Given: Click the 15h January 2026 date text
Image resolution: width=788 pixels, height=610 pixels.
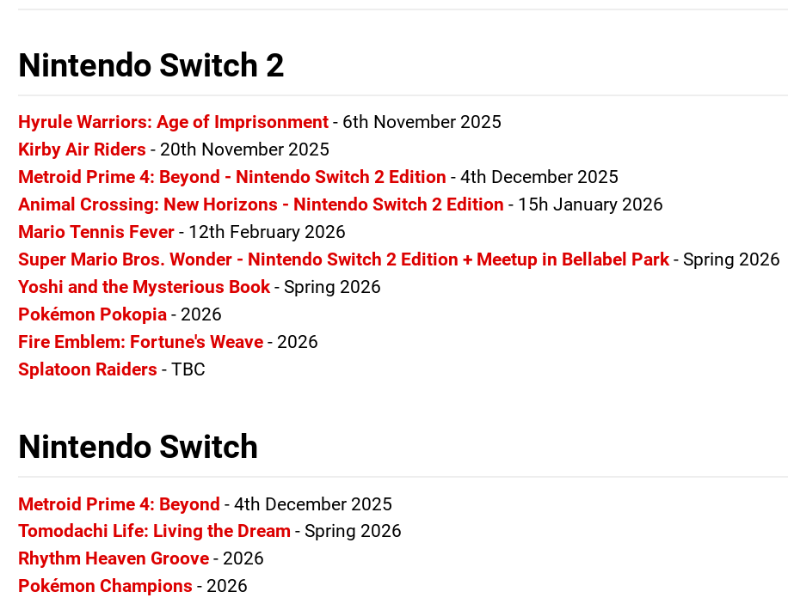Looking at the screenshot, I should point(590,204).
